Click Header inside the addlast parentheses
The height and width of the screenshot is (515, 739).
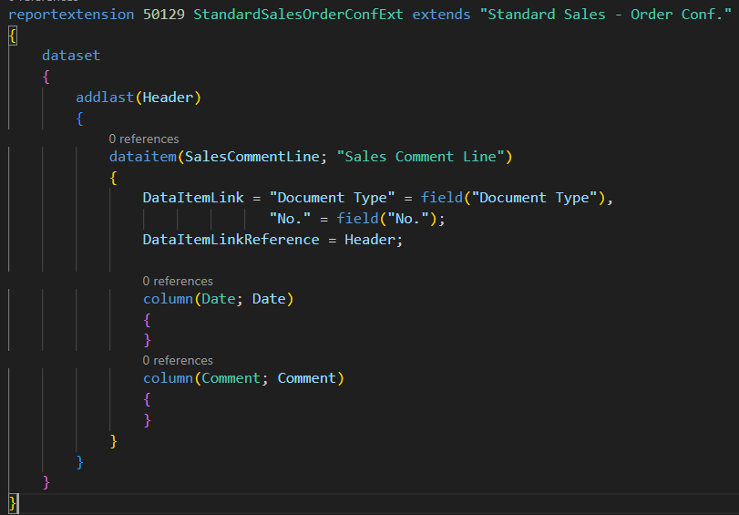[x=168, y=98]
